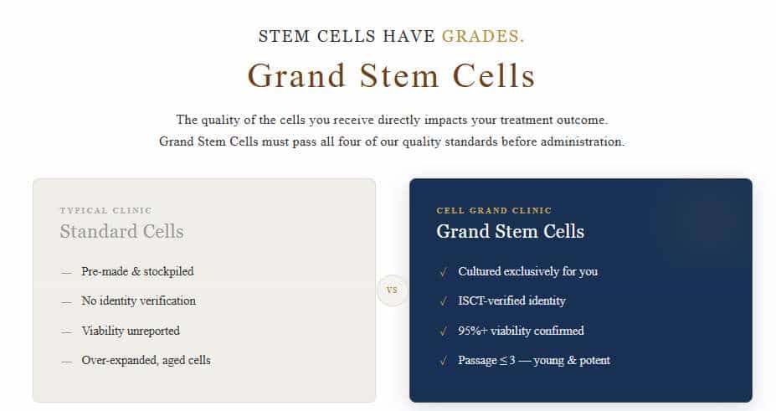Click the dash icon beside Pre-made & stockpiled

[66, 272]
